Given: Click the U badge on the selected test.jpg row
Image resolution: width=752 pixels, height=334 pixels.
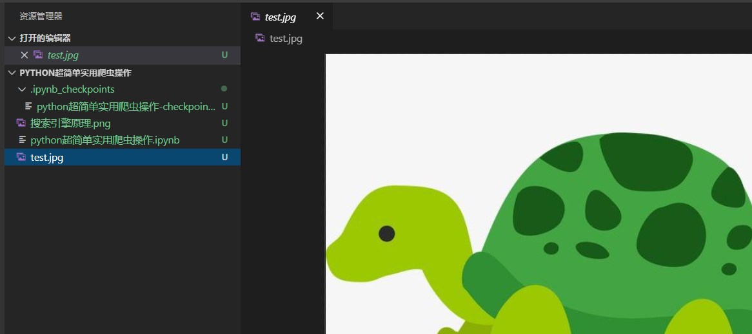Looking at the screenshot, I should (x=224, y=157).
